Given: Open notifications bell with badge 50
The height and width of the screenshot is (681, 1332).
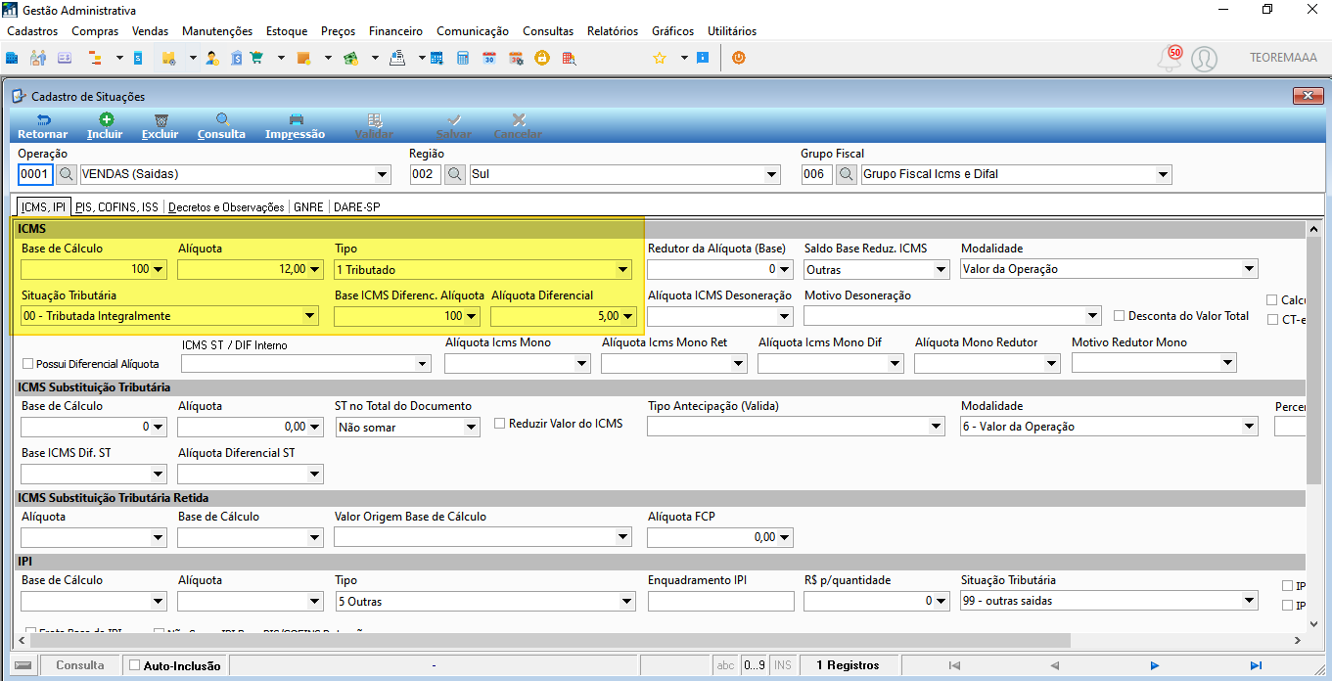Looking at the screenshot, I should pos(1169,59).
